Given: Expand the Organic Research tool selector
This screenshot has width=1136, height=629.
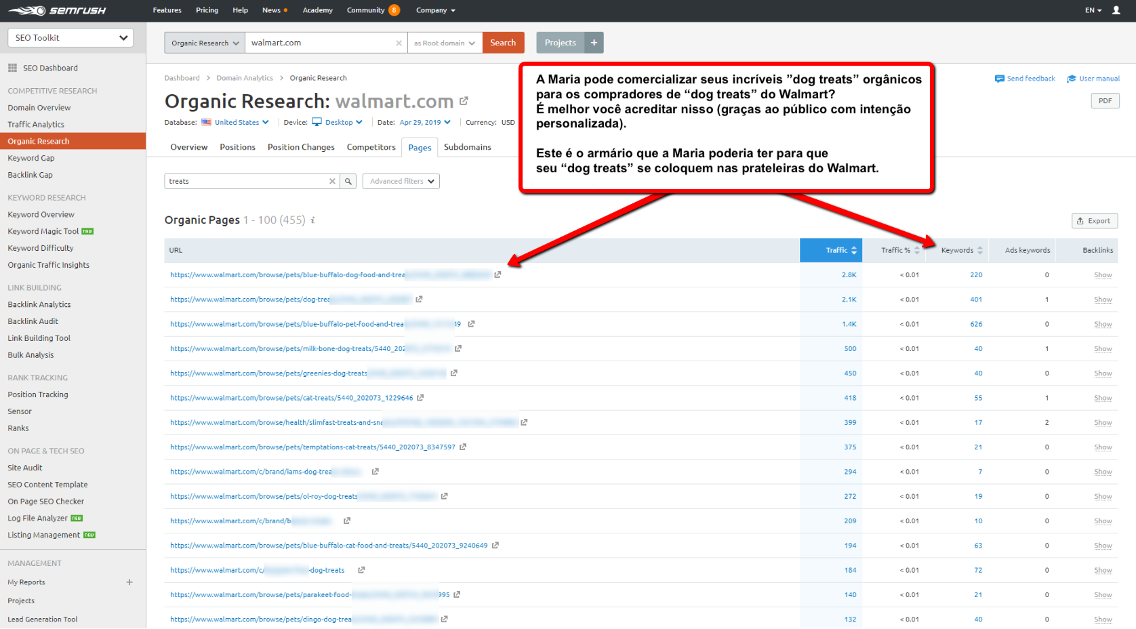Looking at the screenshot, I should 205,43.
